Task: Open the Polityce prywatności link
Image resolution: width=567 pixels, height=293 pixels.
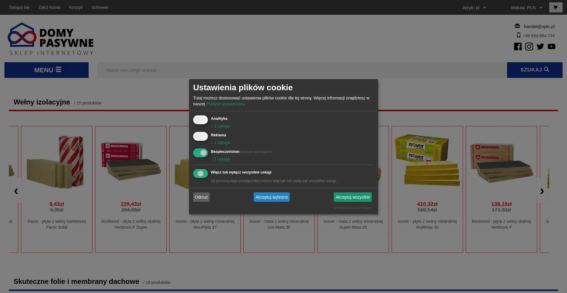Action: pyautogui.click(x=225, y=104)
